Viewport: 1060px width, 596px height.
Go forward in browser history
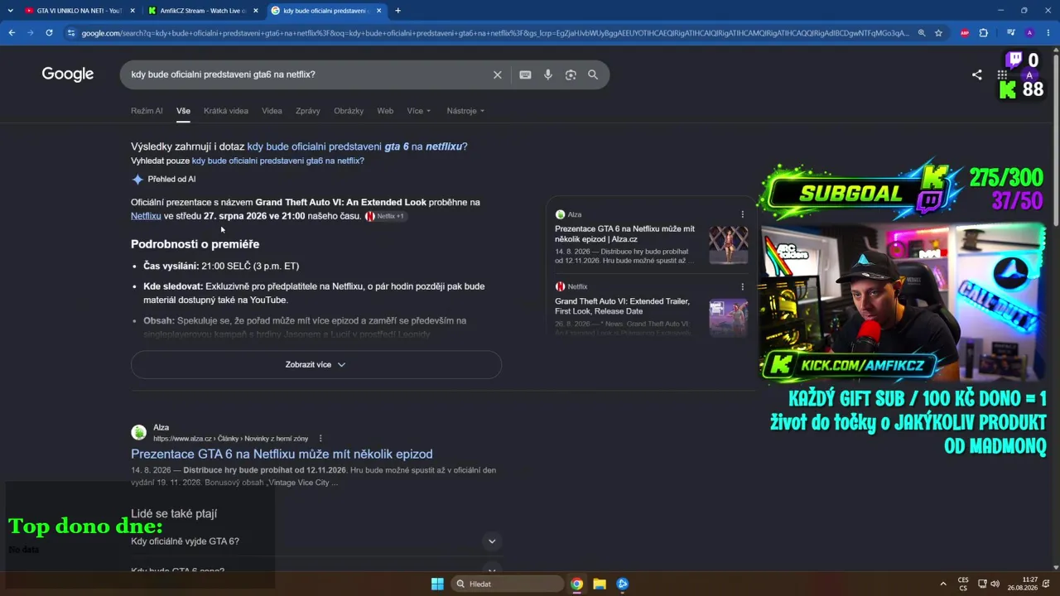[x=31, y=33]
